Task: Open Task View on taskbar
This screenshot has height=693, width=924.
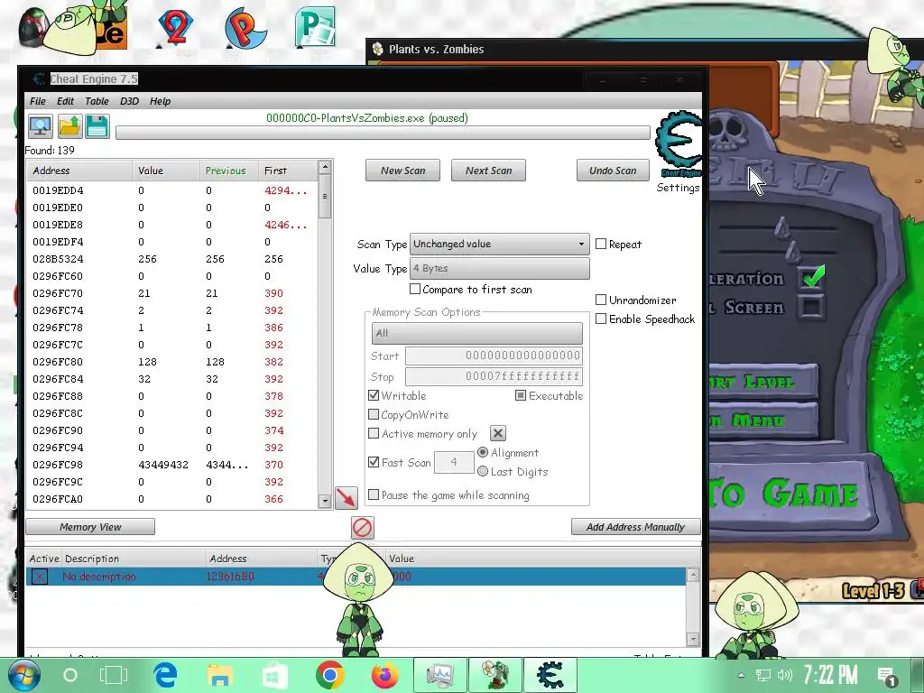Action: 113,675
